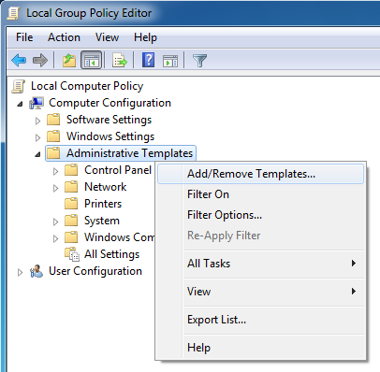Select Help in the context menu
Viewport: 380px width, 372px height.
tap(260, 348)
